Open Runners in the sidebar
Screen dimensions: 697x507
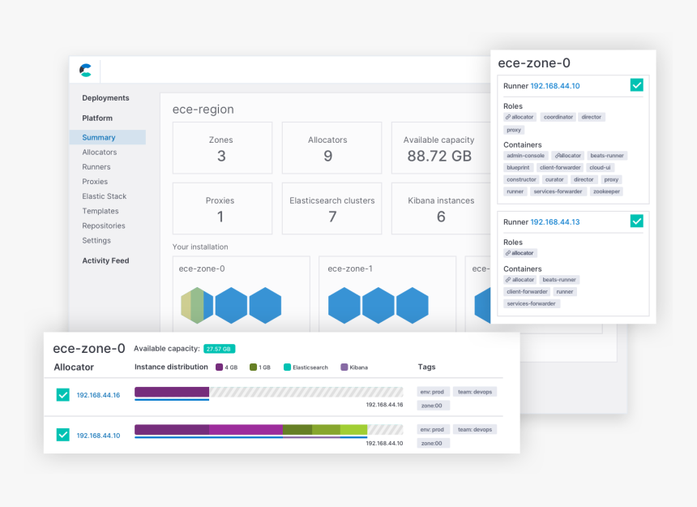tap(96, 167)
